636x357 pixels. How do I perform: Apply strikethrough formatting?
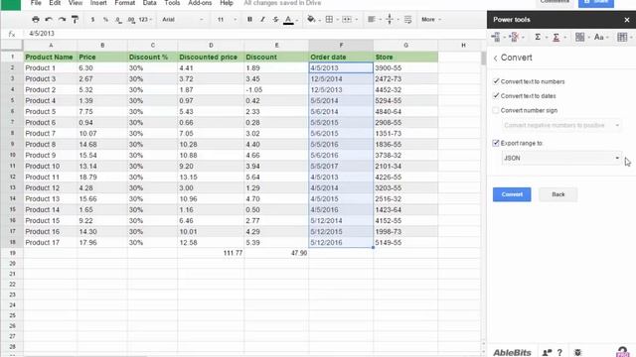[x=275, y=20]
